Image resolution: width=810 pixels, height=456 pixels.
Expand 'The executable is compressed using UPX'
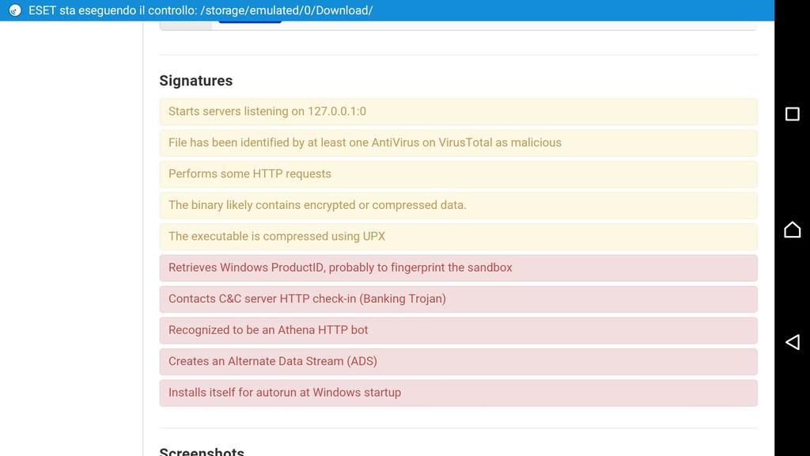click(x=458, y=237)
